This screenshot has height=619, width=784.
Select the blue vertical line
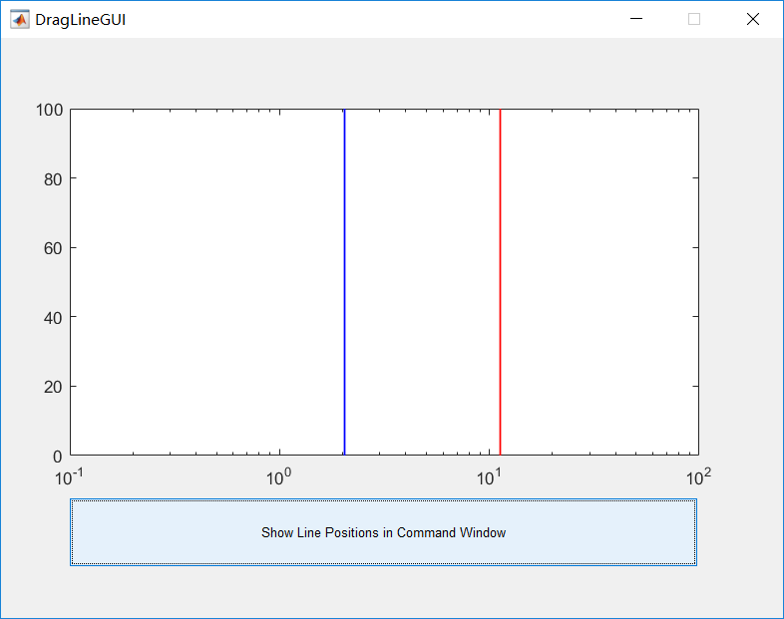[x=344, y=282]
